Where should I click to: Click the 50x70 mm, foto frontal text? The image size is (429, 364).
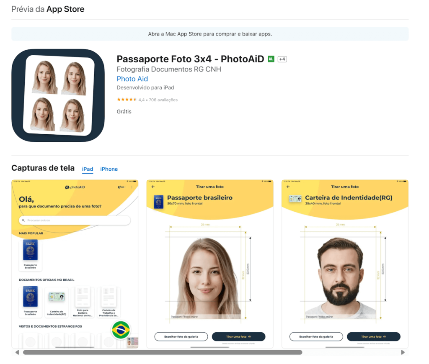185,203
